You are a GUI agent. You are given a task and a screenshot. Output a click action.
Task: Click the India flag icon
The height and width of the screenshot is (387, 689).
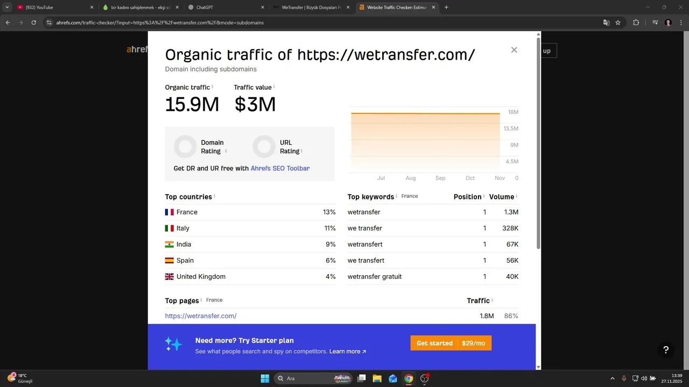(169, 245)
